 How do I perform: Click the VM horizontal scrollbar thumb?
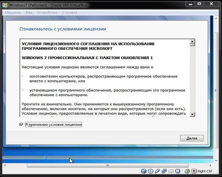pyautogui.click(x=108, y=165)
